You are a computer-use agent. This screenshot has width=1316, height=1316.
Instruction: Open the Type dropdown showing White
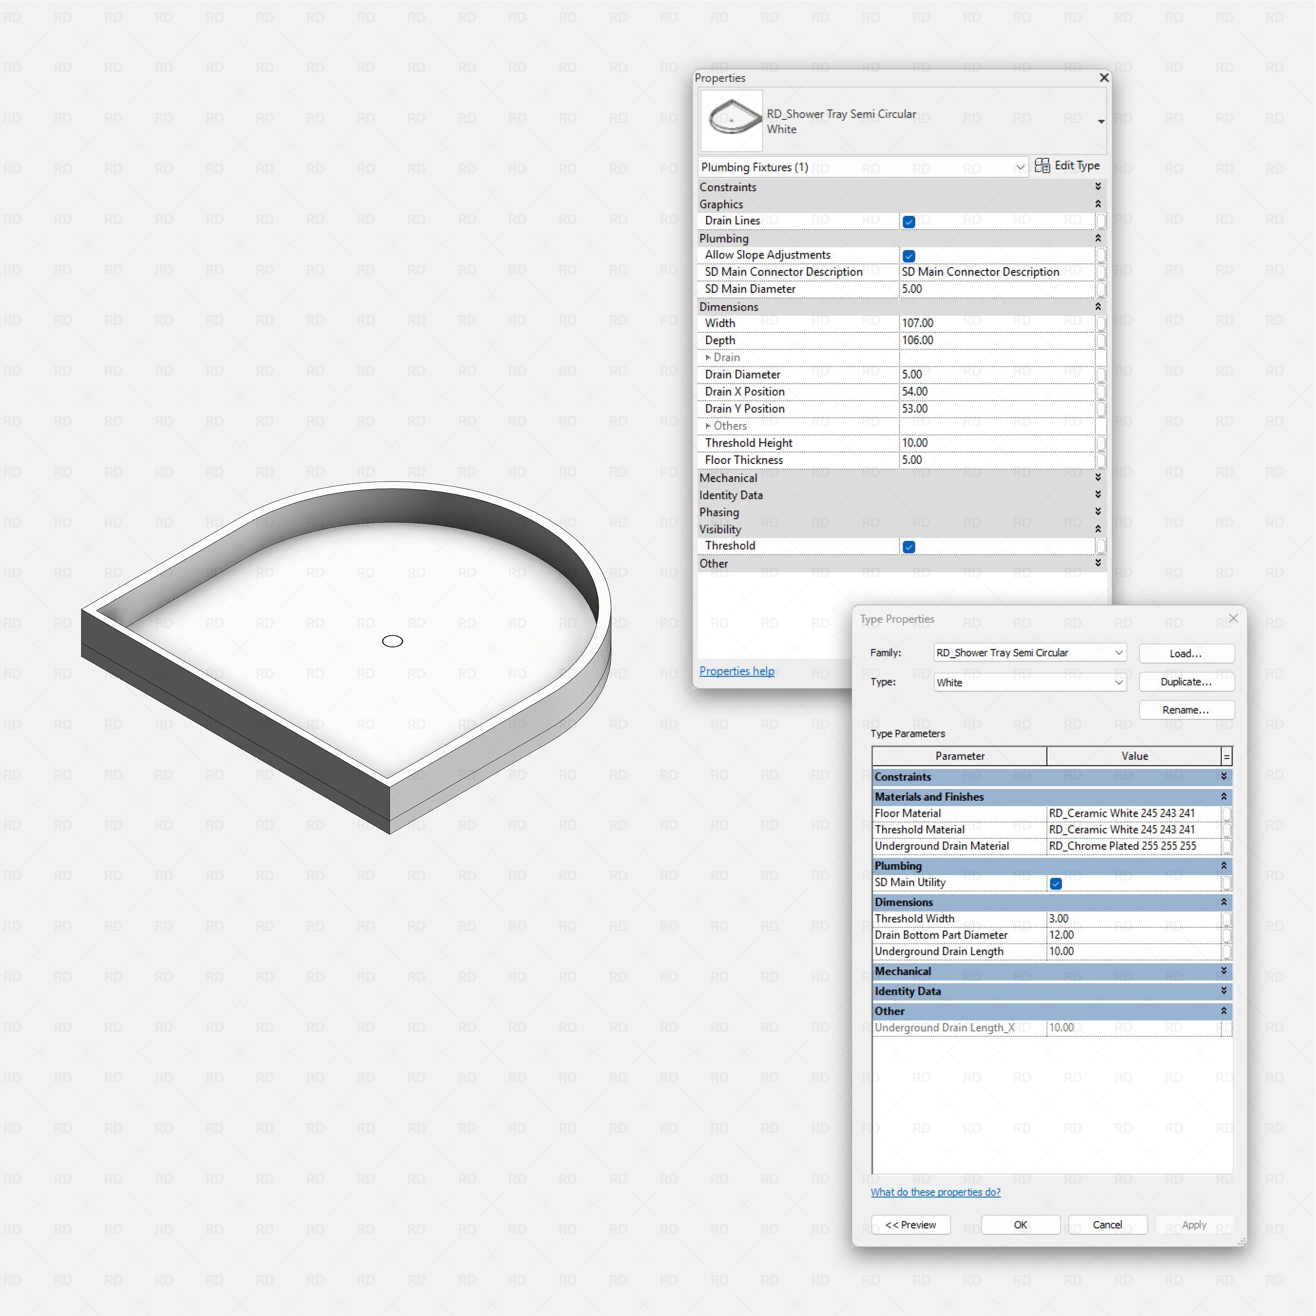[1030, 682]
